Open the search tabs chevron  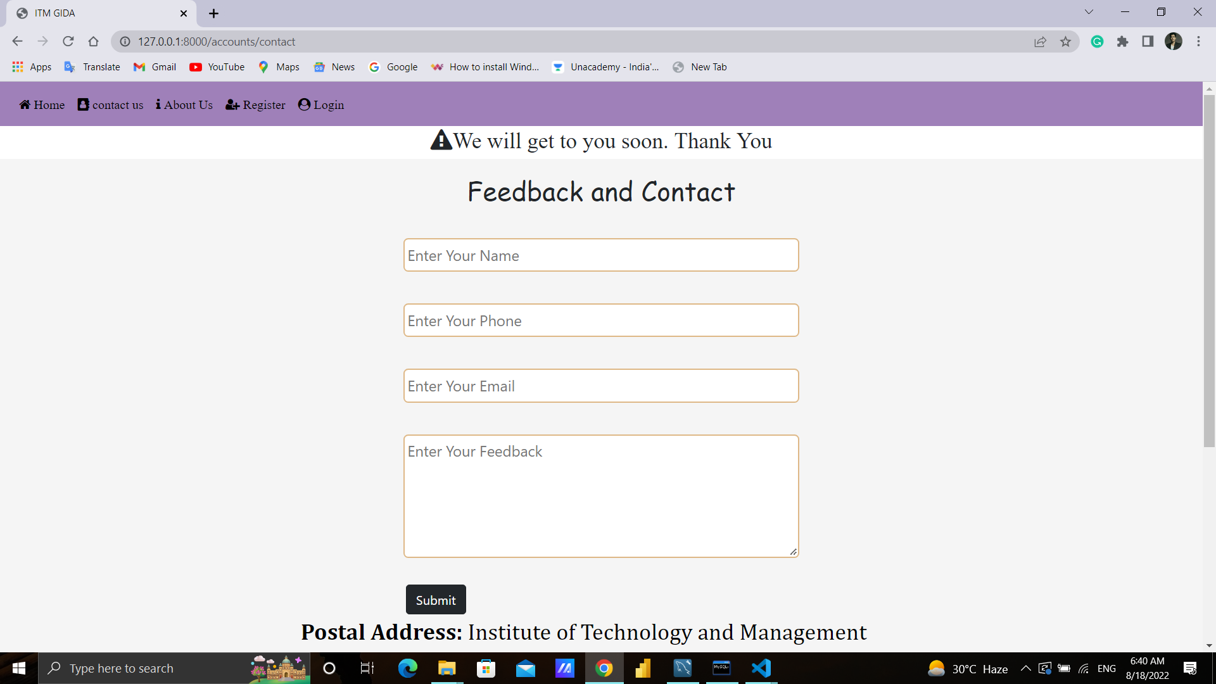click(x=1089, y=11)
